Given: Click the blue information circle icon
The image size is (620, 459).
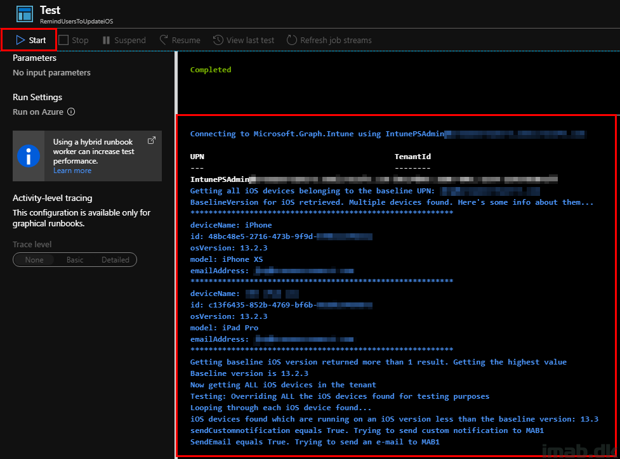Looking at the screenshot, I should [29, 155].
